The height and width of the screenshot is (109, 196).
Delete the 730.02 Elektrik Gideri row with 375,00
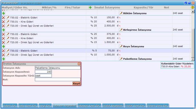coord(3,34)
